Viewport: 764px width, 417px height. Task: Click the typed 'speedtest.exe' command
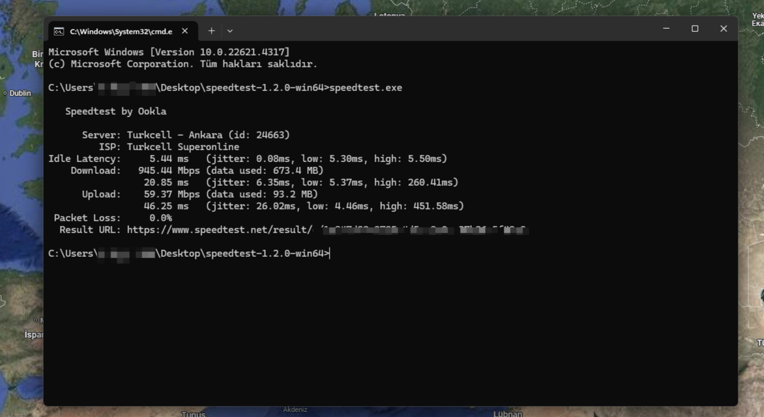(366, 88)
